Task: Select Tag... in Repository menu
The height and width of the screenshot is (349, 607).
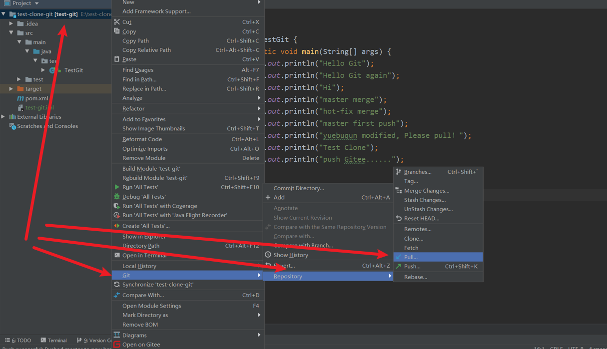Action: pyautogui.click(x=438, y=181)
